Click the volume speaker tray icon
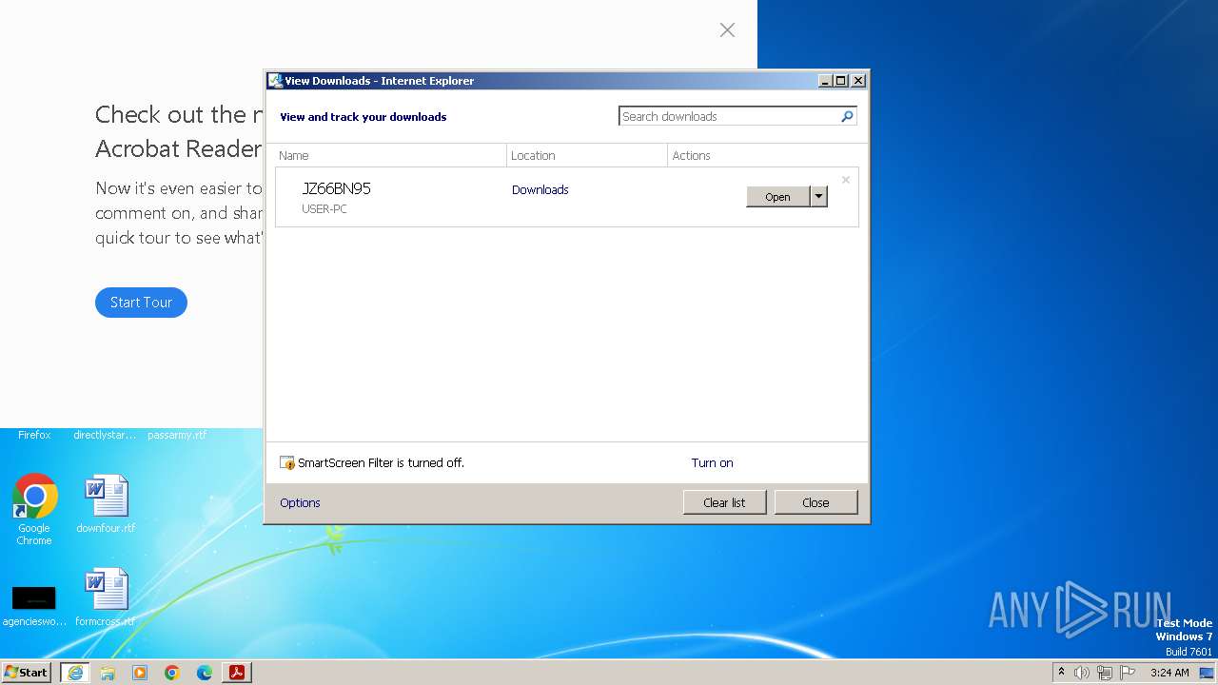The height and width of the screenshot is (685, 1218). coord(1082,673)
